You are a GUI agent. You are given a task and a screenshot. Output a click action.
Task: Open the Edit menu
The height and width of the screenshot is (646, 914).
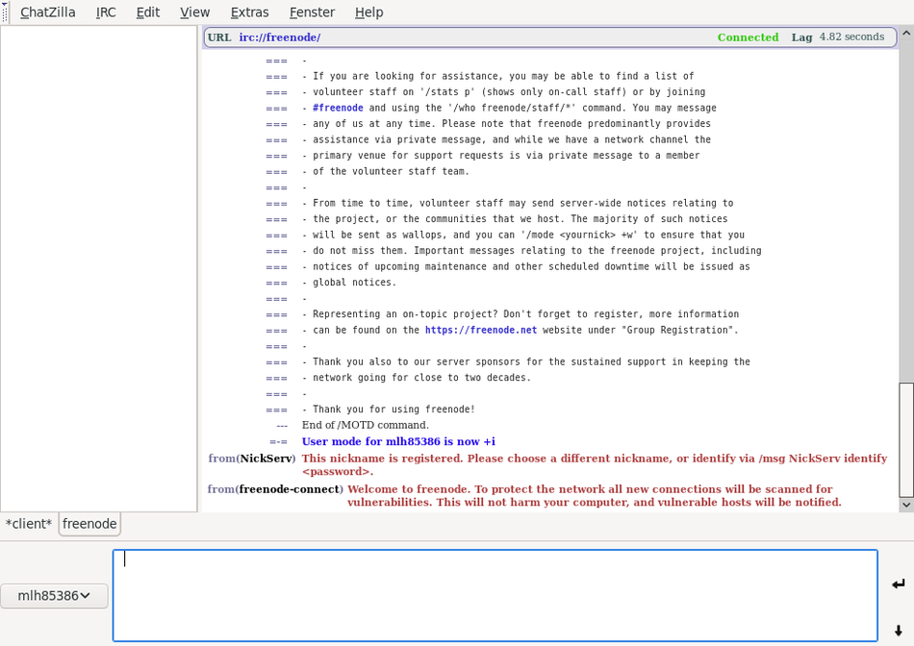(147, 12)
